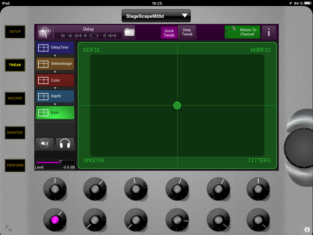Select the DelayTime parameter block

click(x=55, y=47)
